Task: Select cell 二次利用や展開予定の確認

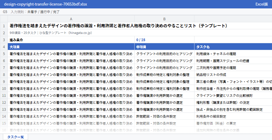Action: click(x=233, y=68)
